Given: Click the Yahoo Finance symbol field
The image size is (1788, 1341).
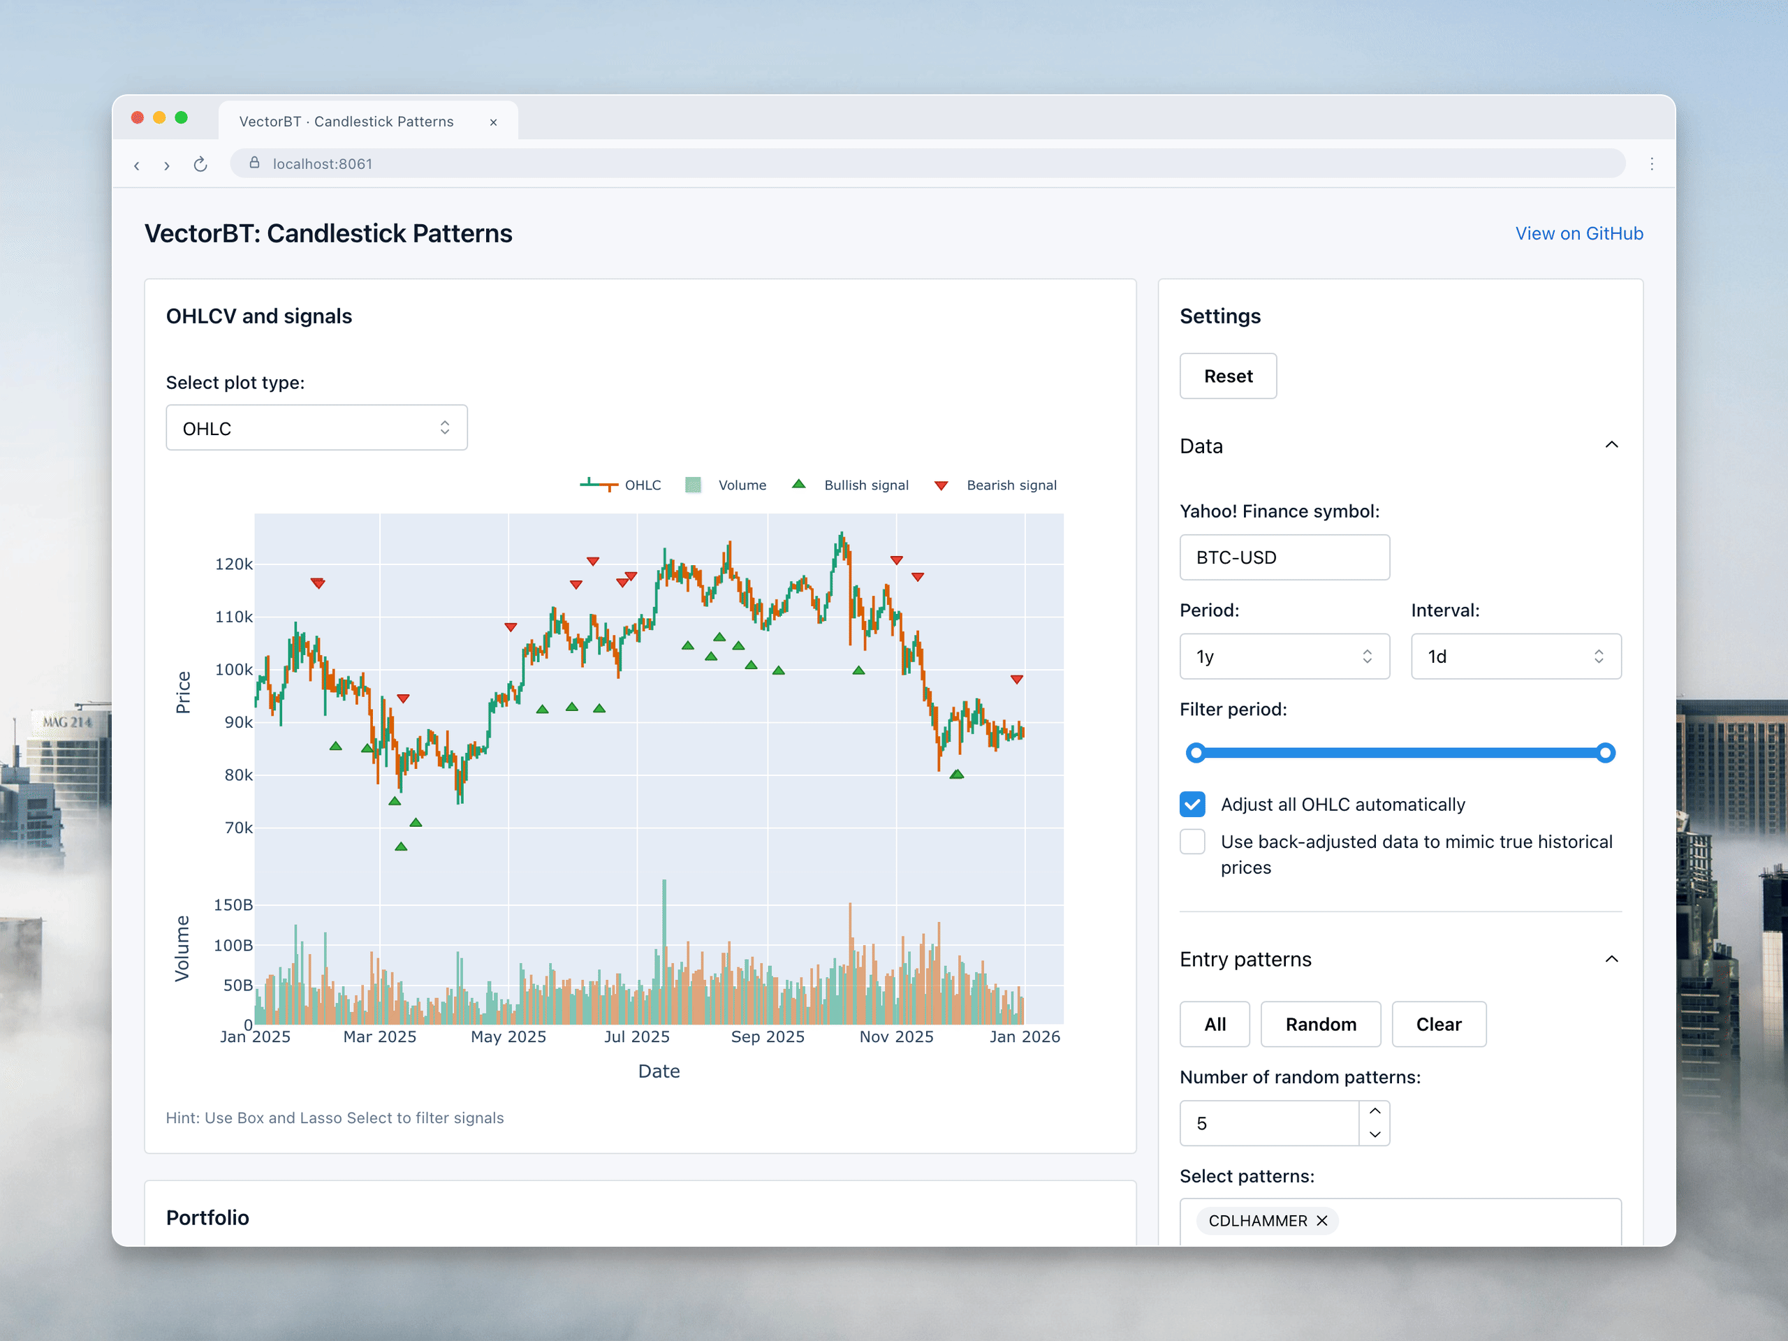Looking at the screenshot, I should coord(1284,557).
